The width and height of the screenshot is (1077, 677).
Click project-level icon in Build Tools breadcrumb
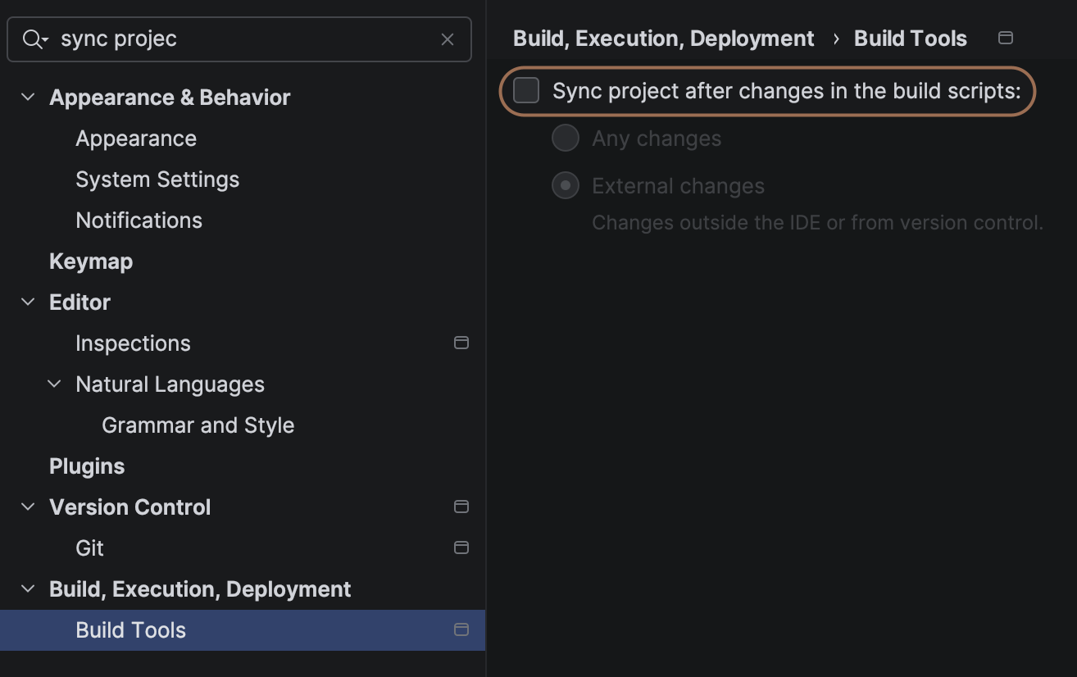[1006, 39]
